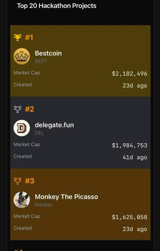Select the Monkey The Picasso project name
The height and width of the screenshot is (251, 160).
click(x=66, y=197)
